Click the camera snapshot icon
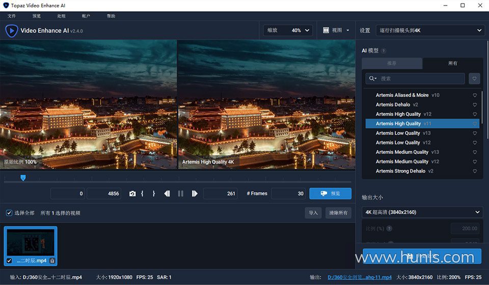 pyautogui.click(x=132, y=194)
